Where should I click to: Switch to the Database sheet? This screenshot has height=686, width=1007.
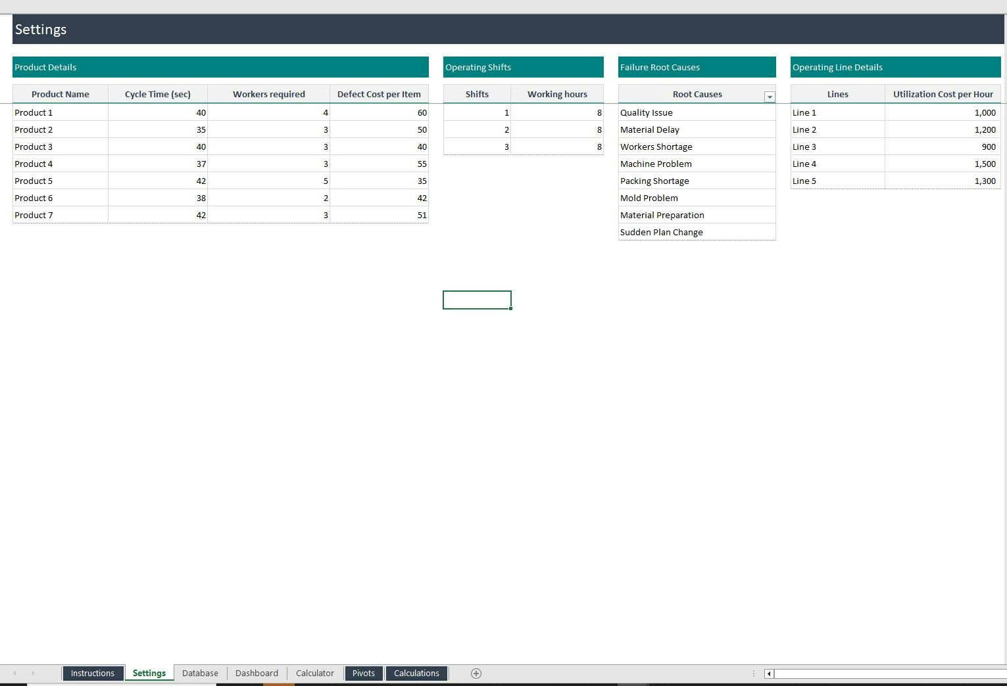pos(199,673)
